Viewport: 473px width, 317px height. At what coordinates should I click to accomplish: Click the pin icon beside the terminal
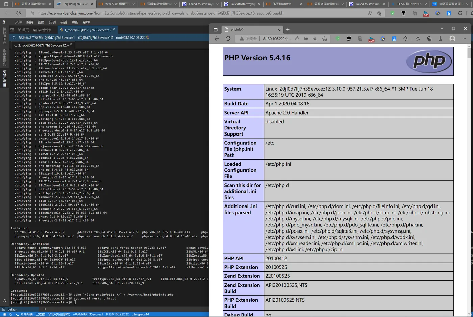click(4, 300)
